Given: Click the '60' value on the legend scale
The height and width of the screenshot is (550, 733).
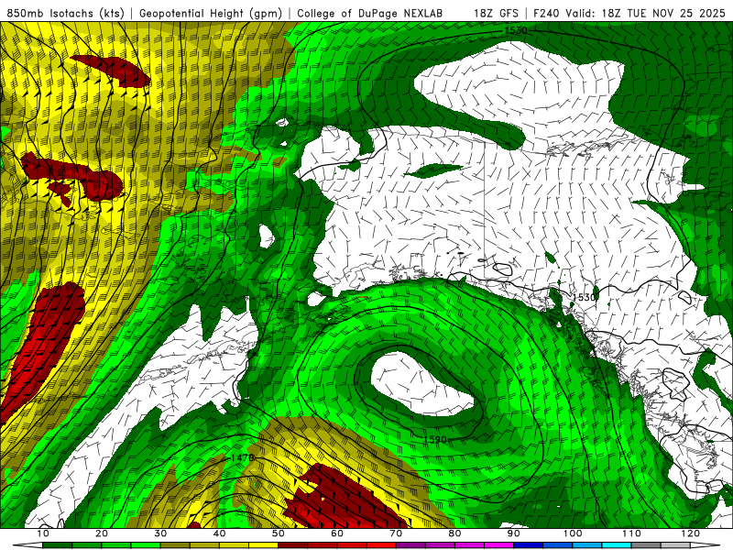Looking at the screenshot, I should 337,533.
